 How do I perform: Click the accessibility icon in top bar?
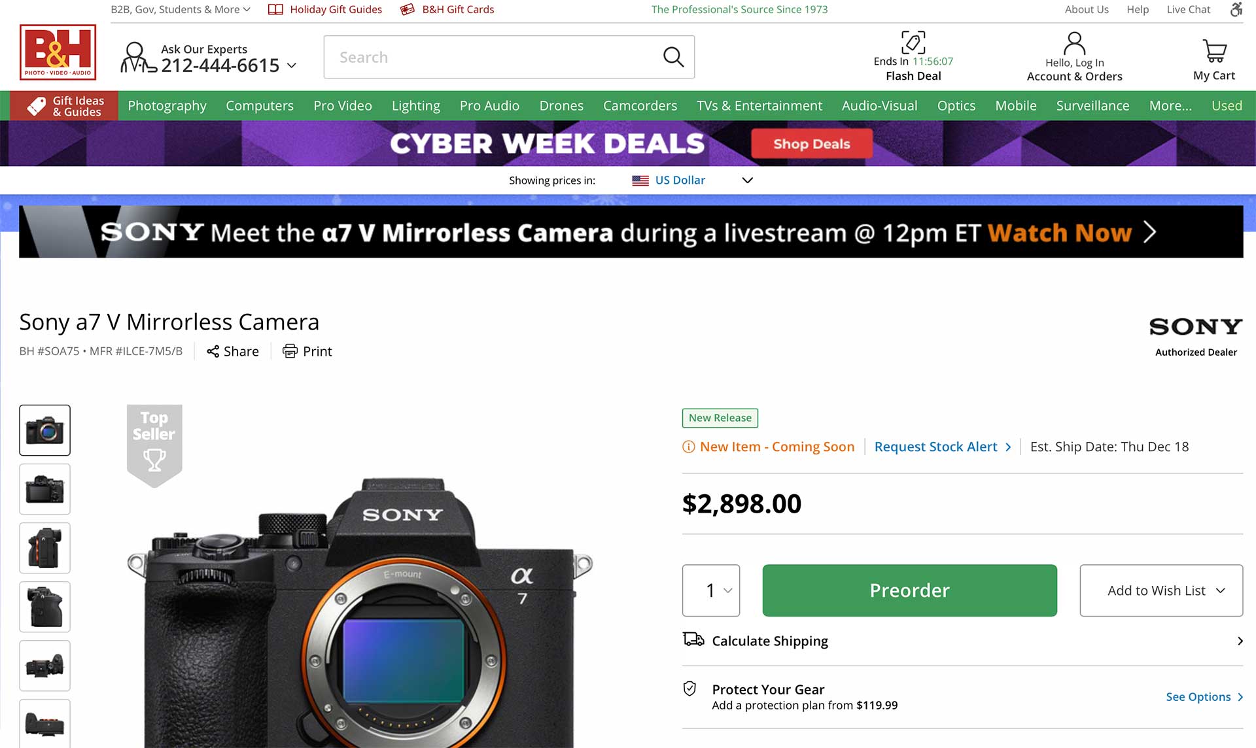click(1236, 9)
